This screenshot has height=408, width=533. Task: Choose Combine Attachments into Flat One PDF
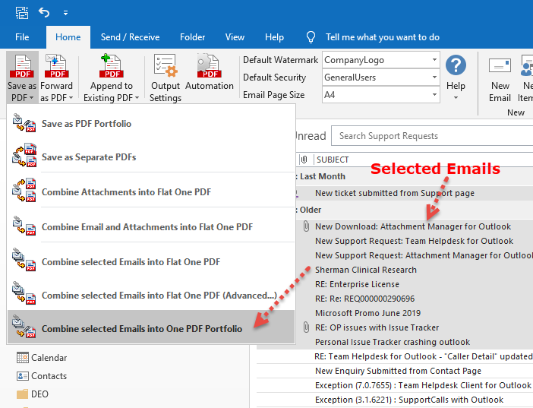(x=151, y=192)
